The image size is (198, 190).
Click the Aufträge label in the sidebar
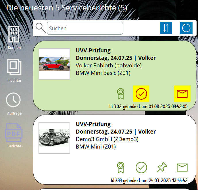14,113
